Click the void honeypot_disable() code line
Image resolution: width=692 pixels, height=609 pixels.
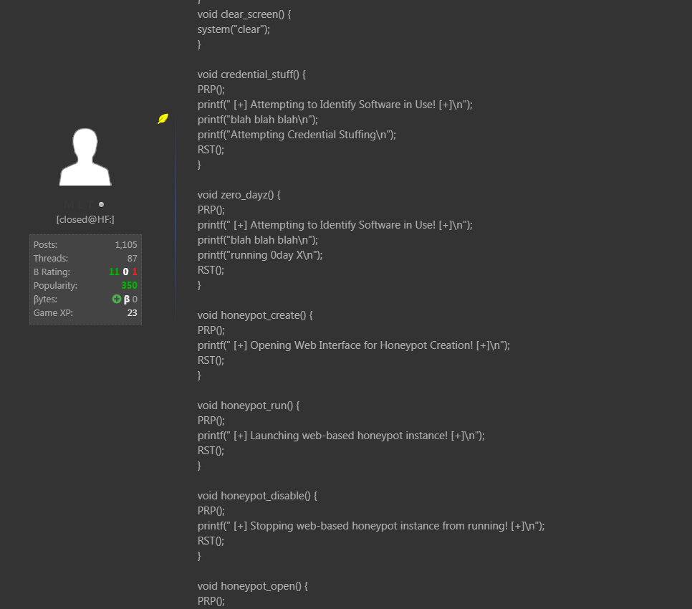point(256,496)
